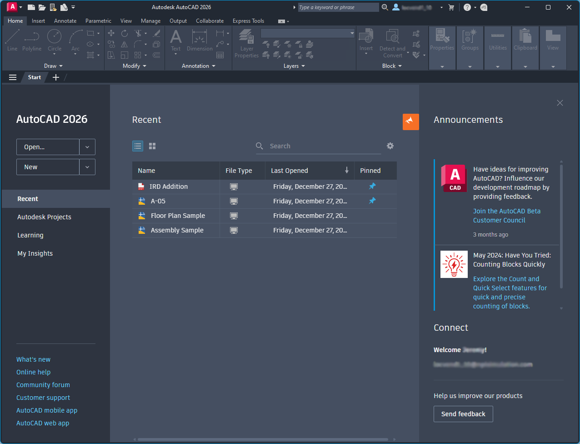
Task: Open My Insights in sidebar
Action: [35, 253]
